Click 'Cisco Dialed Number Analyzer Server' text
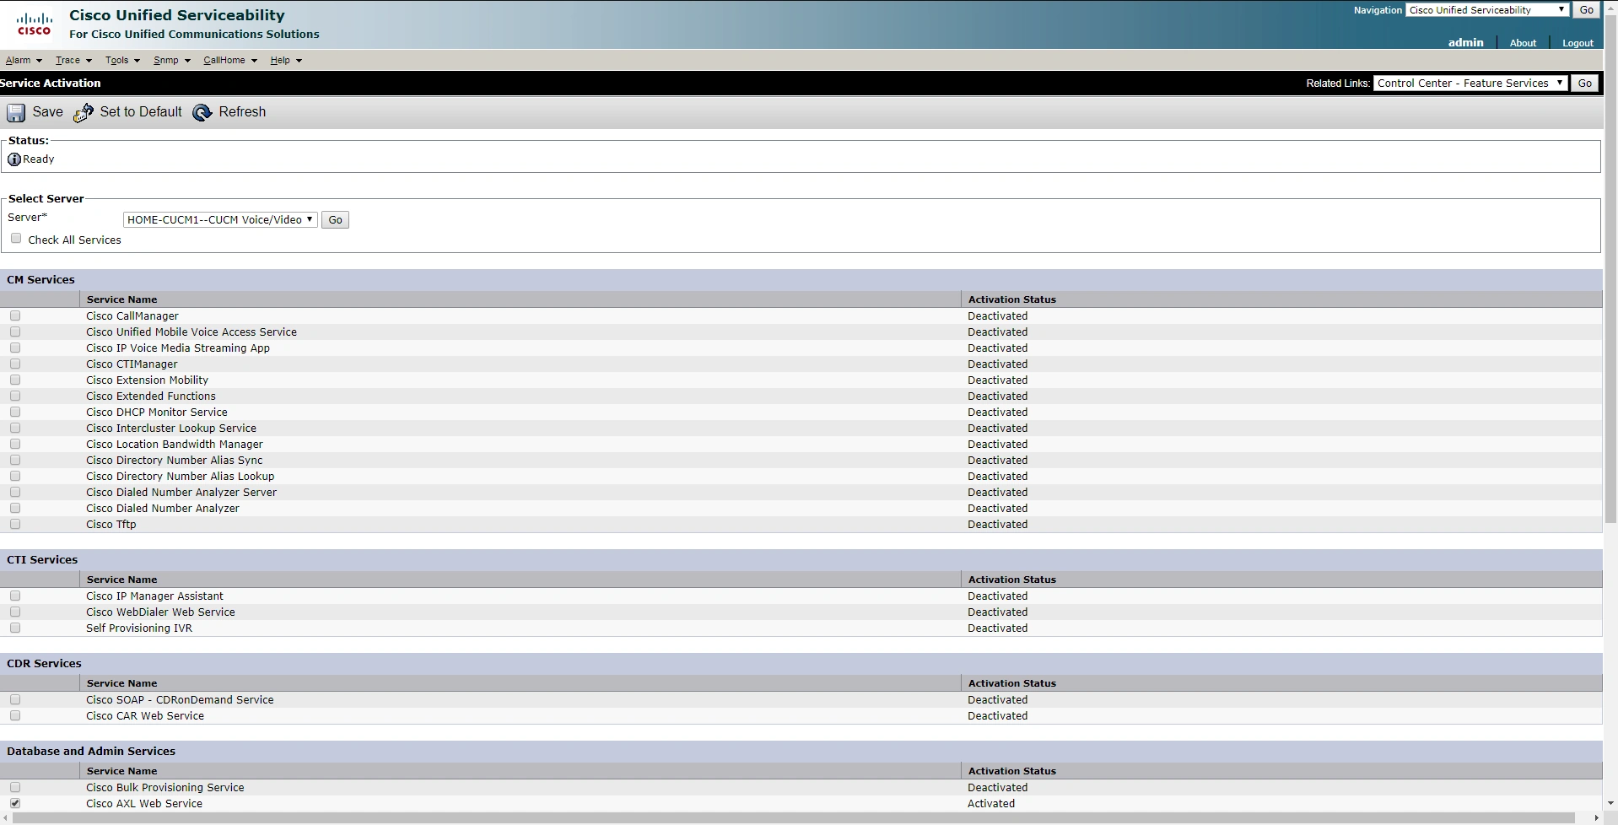1618x825 pixels. [x=181, y=492]
